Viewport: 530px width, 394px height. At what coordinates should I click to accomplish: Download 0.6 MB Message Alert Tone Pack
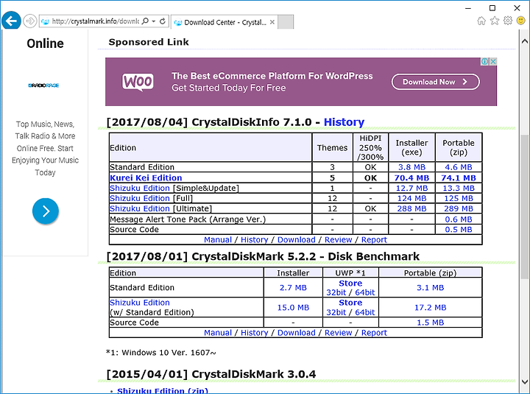click(459, 219)
